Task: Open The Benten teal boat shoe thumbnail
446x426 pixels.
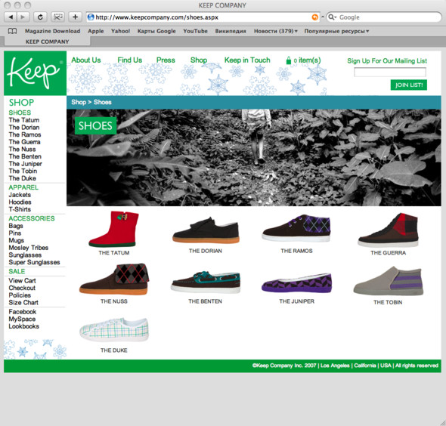Action: [x=206, y=282]
